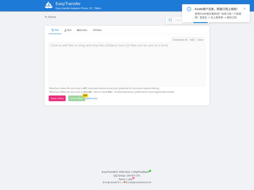
Task: Switch to the Text tab
Action: (68, 30)
